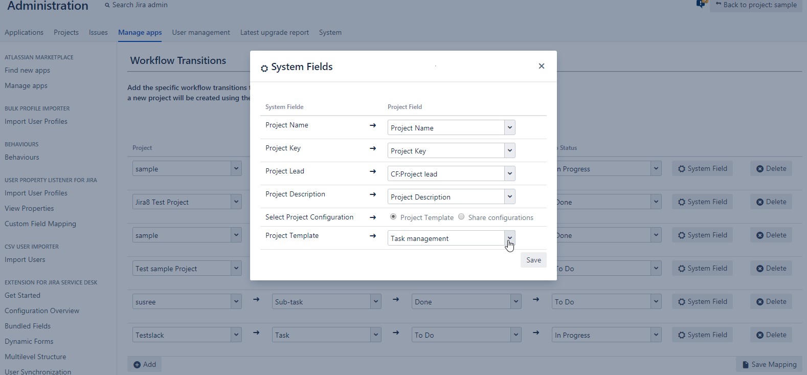807x375 pixels.
Task: Click the Select Project Configuration label
Action: click(309, 217)
